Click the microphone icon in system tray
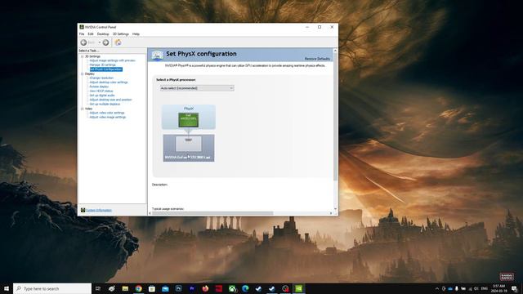Screen dimensions: 523x294 tap(456, 288)
